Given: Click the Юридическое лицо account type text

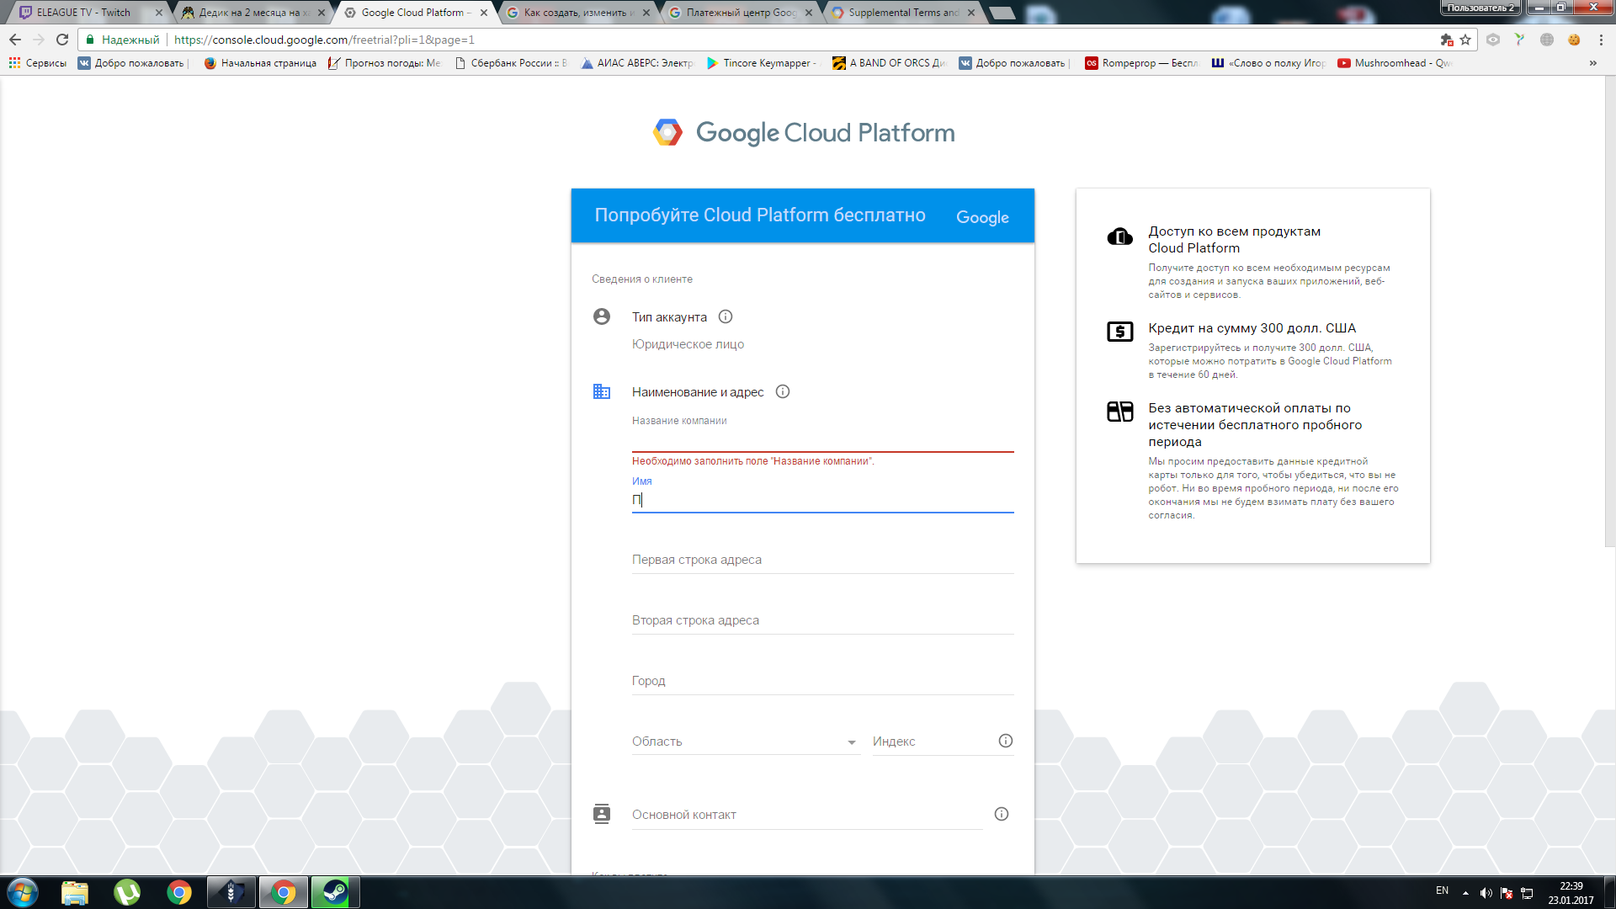Looking at the screenshot, I should click(x=688, y=344).
